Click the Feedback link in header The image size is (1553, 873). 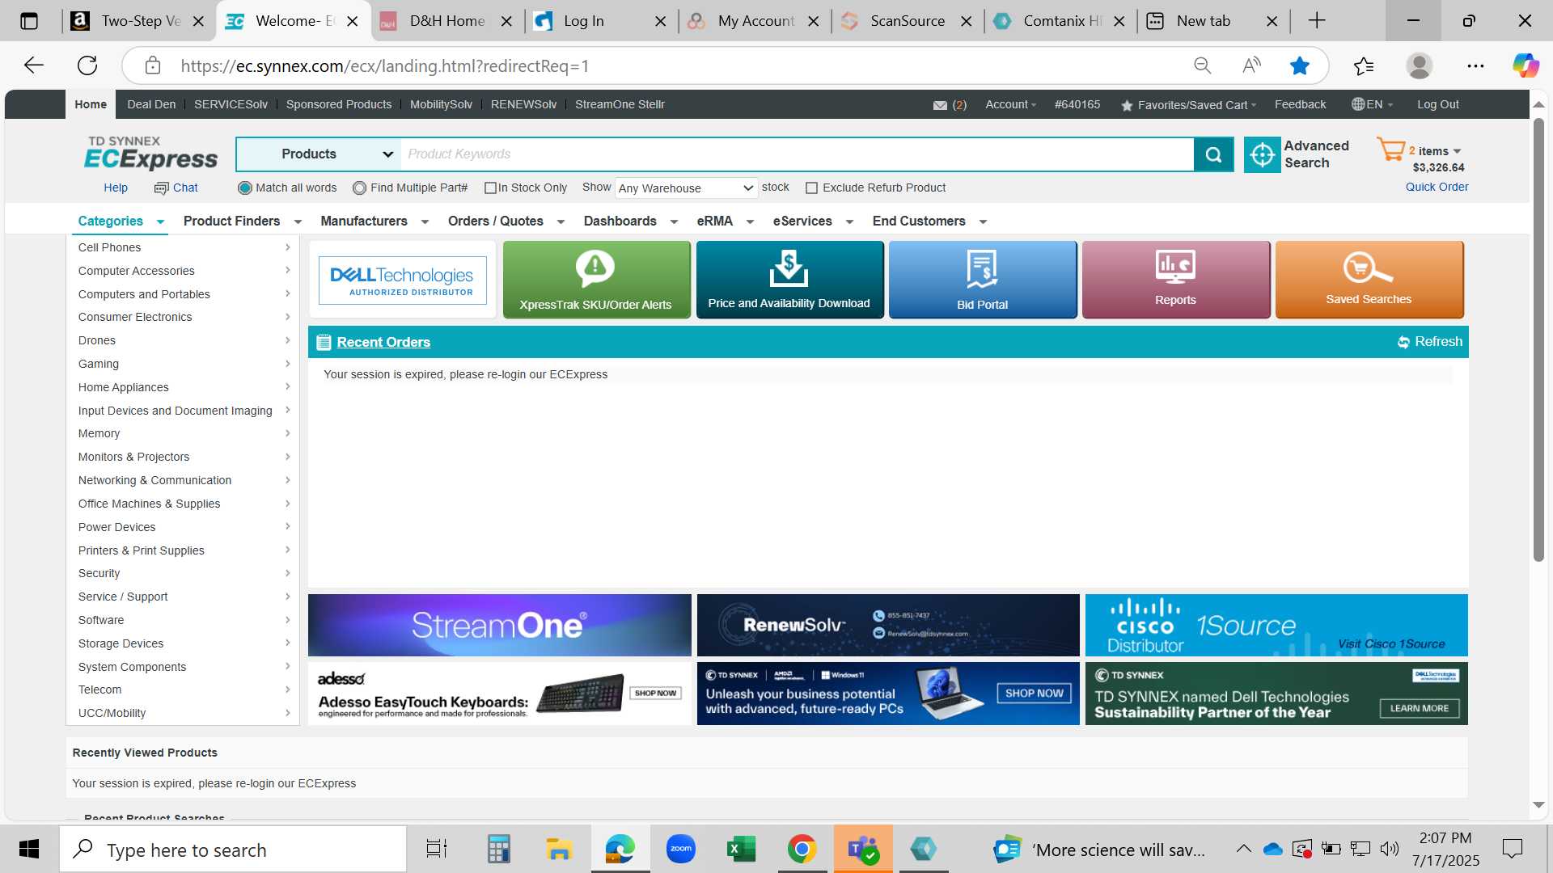click(1300, 104)
